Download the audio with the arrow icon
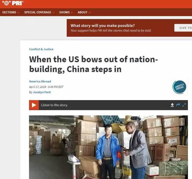192x179 pixels. [172, 105]
